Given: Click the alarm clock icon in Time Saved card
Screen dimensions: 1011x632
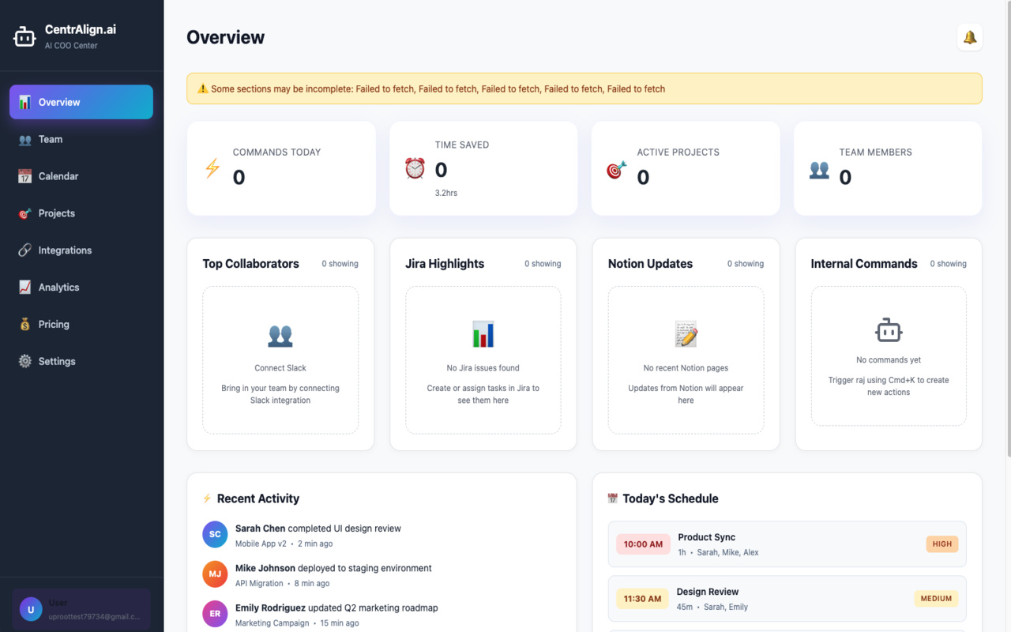Looking at the screenshot, I should coord(415,168).
